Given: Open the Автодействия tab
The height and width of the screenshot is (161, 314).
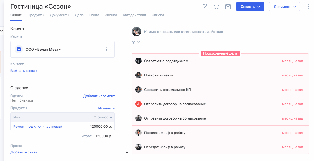Looking at the screenshot, I should point(134,15).
